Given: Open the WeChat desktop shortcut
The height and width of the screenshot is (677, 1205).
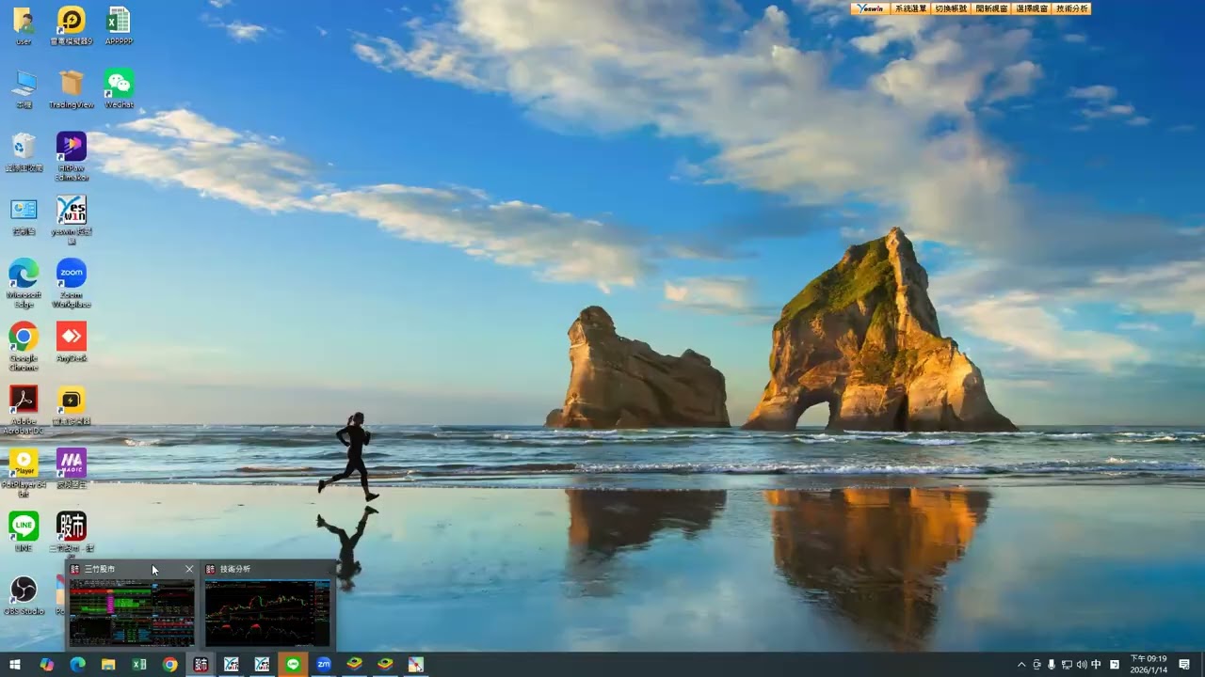Looking at the screenshot, I should [119, 89].
